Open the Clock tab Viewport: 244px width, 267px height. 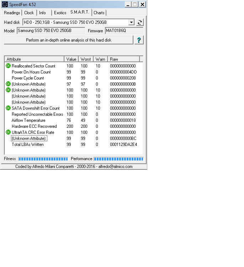point(29,13)
